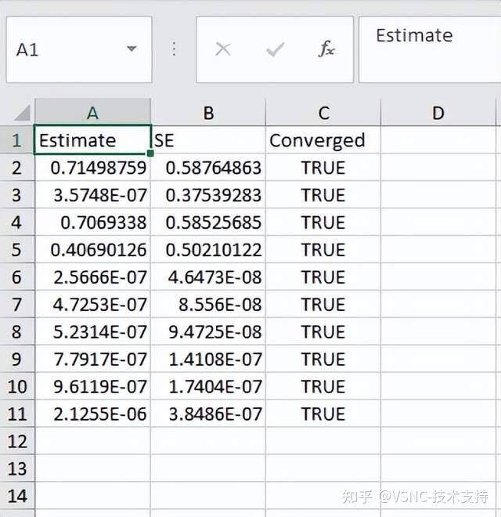This screenshot has width=501, height=517.
Task: Click the formula bar vertical dots handle
Action: click(174, 49)
